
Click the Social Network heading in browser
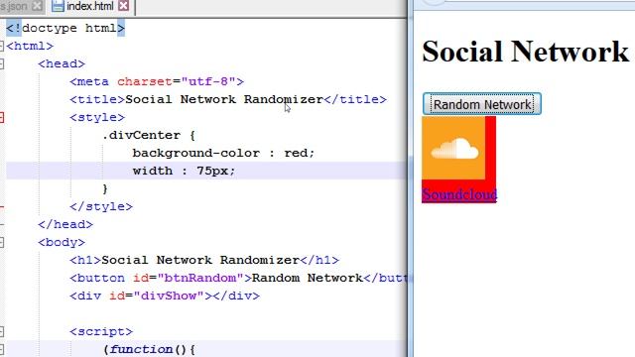(x=525, y=52)
